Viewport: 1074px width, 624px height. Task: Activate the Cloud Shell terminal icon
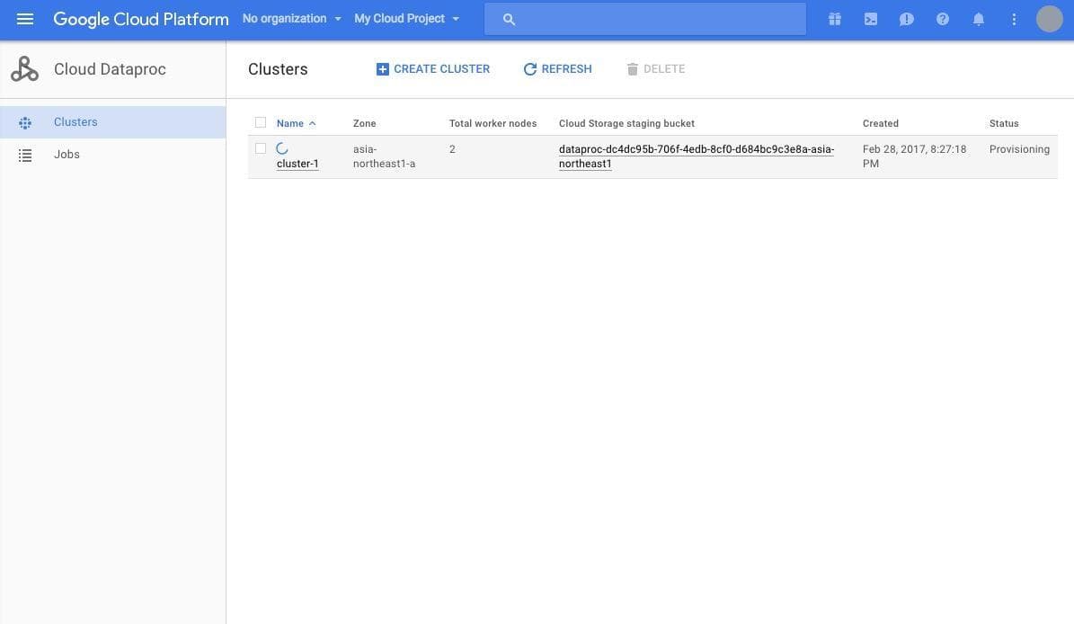click(871, 19)
